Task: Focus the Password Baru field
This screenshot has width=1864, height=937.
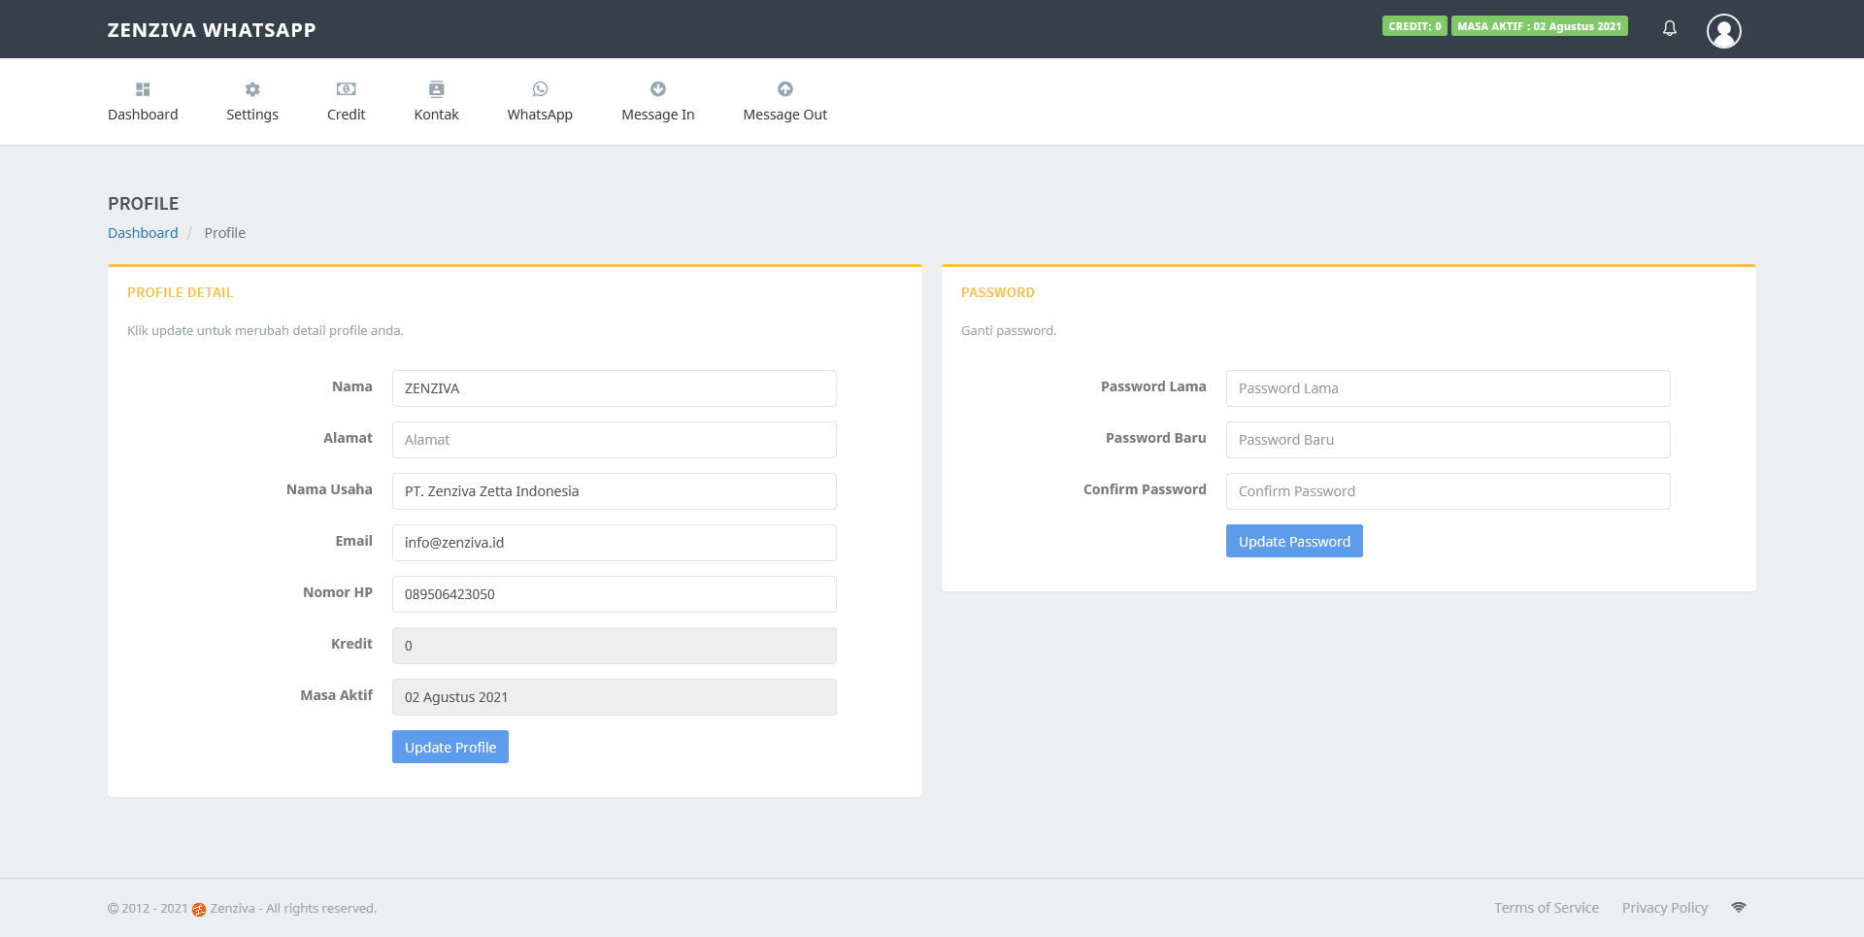Action: tap(1448, 440)
